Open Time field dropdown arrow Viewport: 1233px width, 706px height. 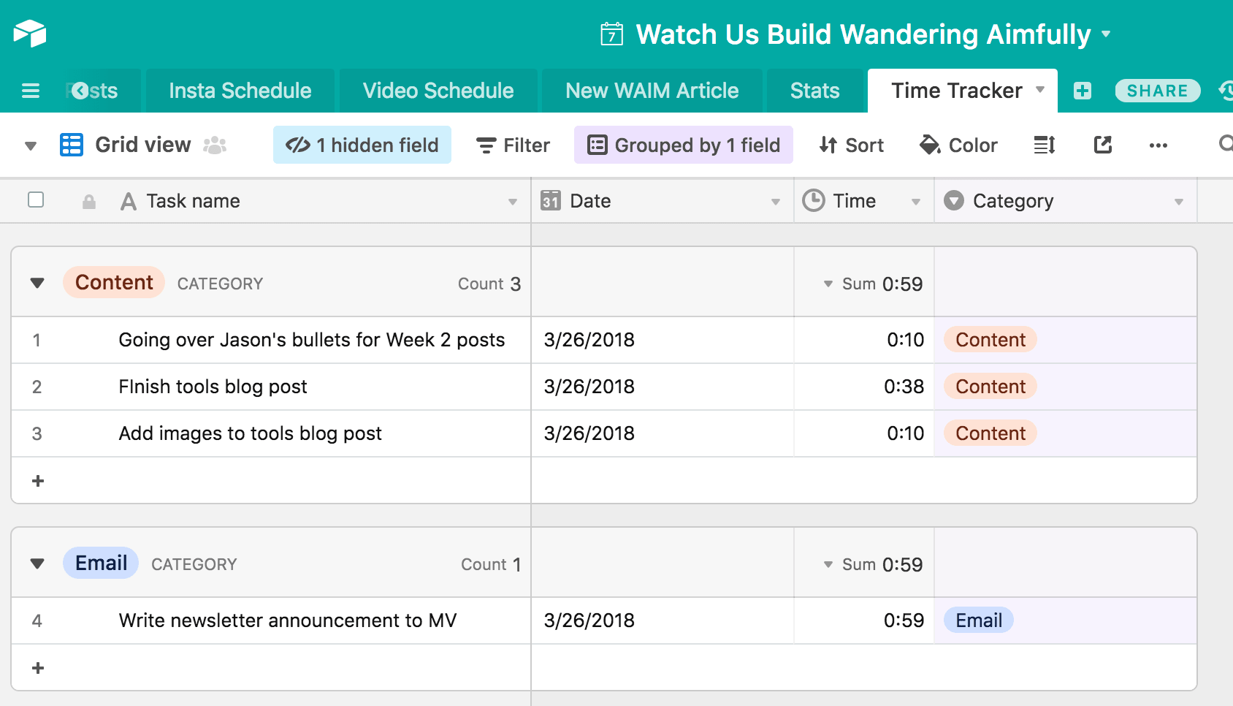[x=916, y=202]
